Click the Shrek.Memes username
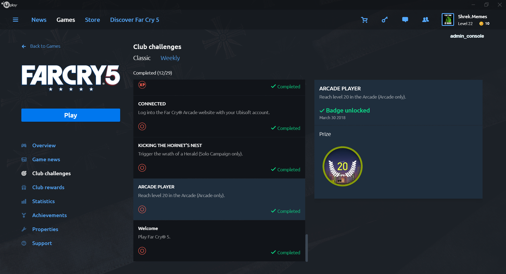 click(x=473, y=17)
